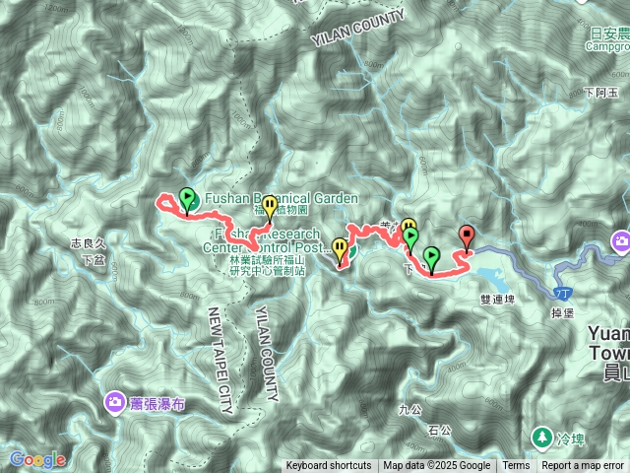Click the 雙連埤 place label

point(497,300)
